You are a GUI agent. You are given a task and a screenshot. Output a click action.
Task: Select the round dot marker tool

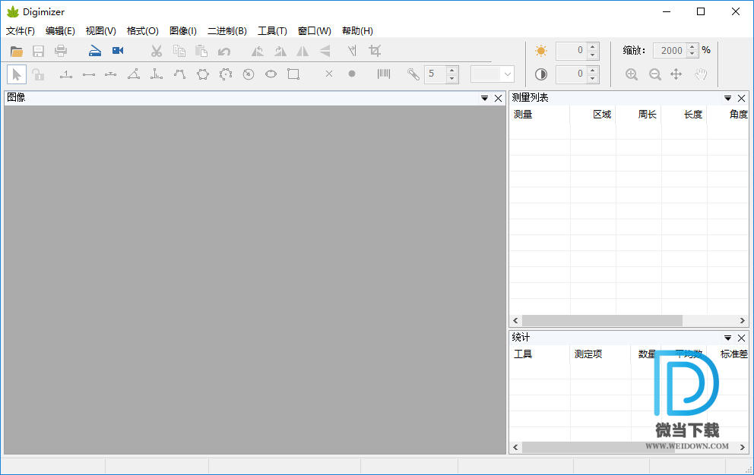(352, 74)
